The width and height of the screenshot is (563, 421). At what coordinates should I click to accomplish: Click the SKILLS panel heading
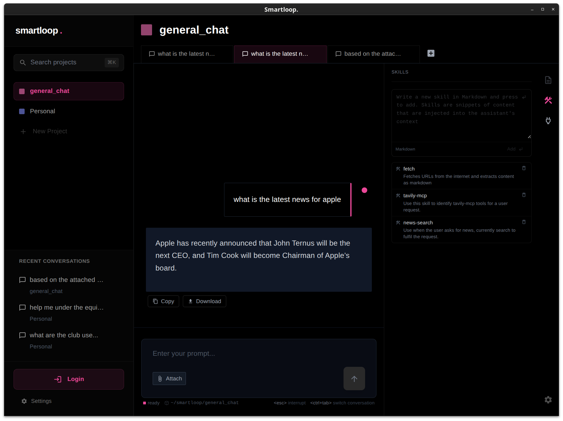400,72
